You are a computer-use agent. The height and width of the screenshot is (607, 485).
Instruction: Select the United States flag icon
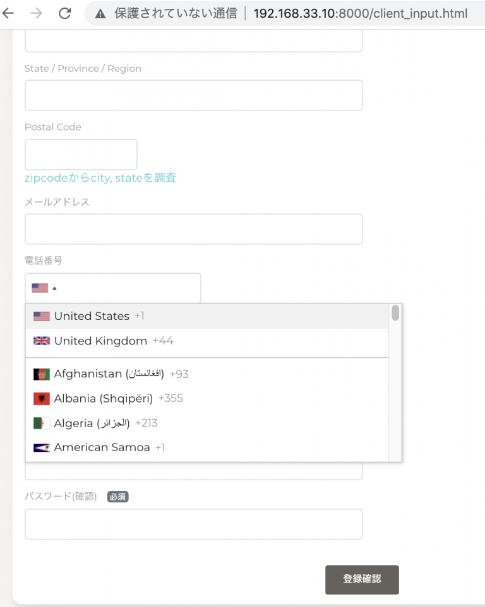click(x=39, y=316)
